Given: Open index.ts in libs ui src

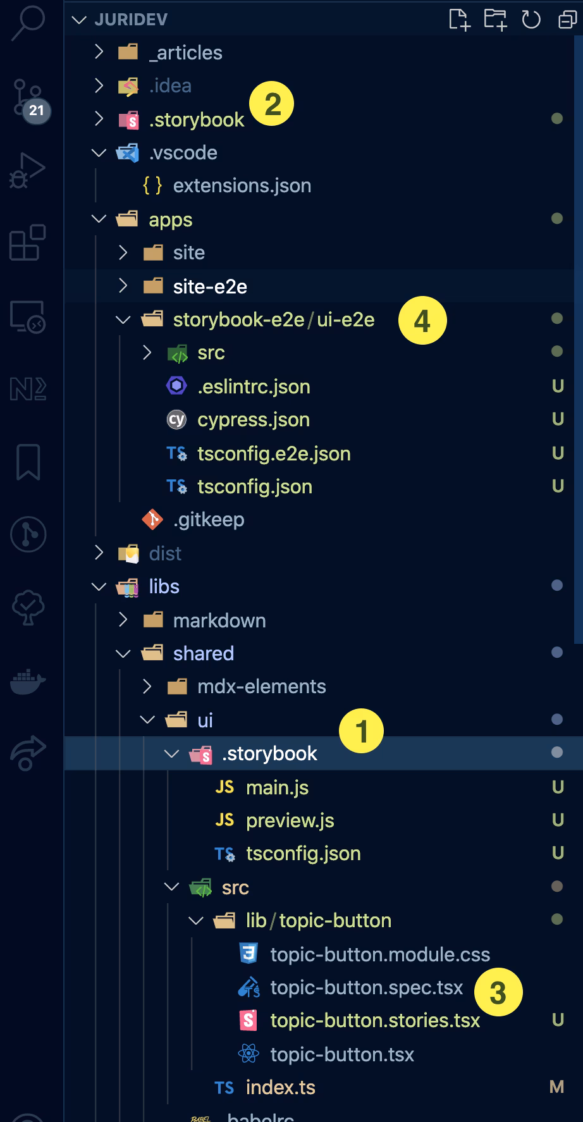Looking at the screenshot, I should coord(280,1087).
